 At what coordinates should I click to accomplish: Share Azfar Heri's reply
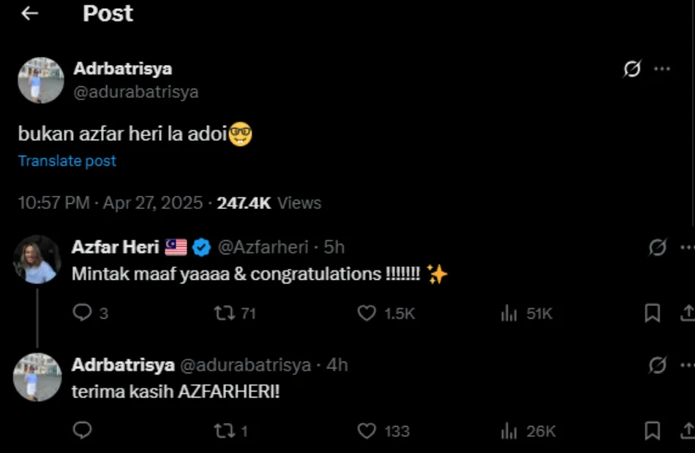687,313
